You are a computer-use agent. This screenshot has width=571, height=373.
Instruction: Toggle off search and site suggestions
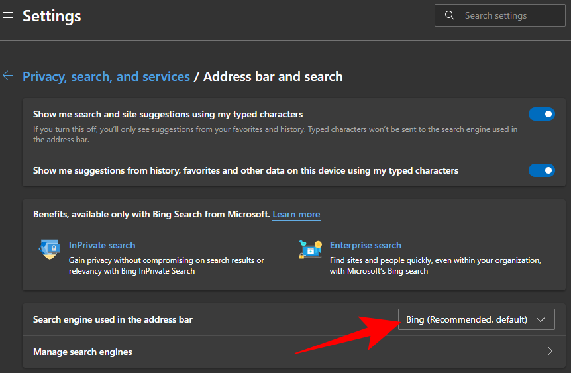(x=541, y=114)
